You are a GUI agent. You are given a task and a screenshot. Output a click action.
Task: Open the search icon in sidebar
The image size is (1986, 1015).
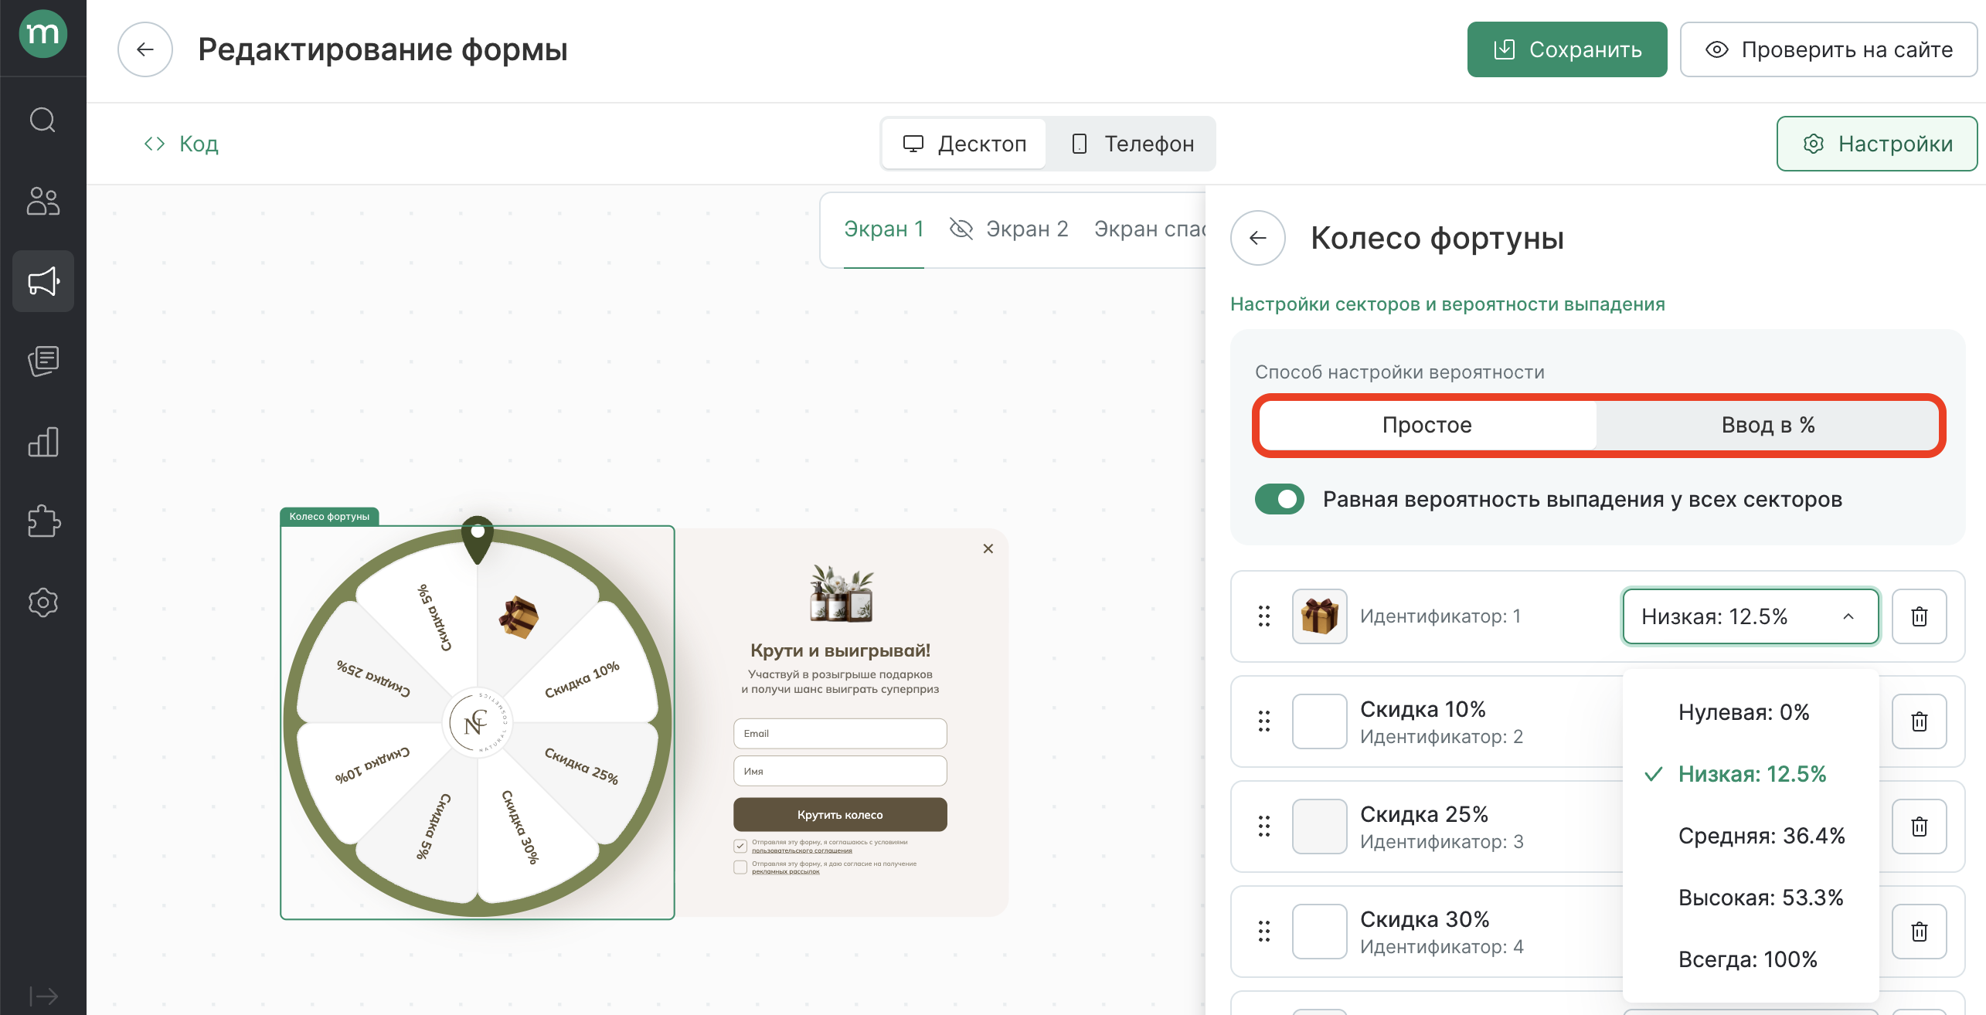pos(43,120)
